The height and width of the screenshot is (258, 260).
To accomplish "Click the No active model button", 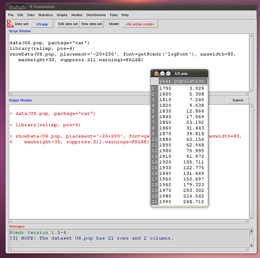I will [140, 24].
